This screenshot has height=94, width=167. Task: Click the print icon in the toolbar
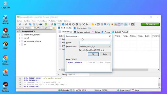point(41,24)
